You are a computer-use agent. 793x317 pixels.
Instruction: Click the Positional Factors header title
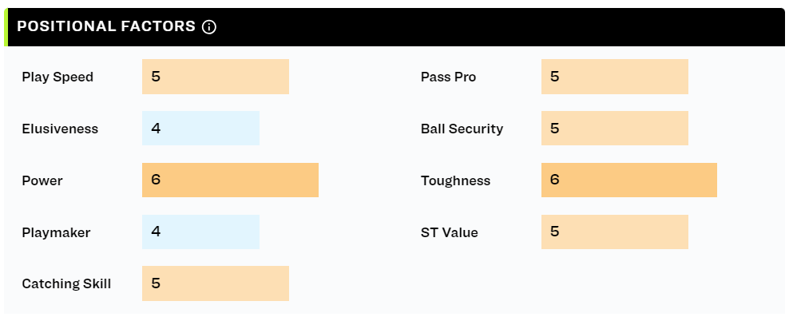coord(106,26)
